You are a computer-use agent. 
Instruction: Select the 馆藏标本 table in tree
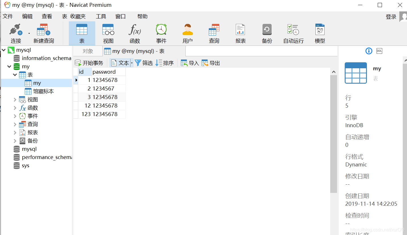pos(39,91)
